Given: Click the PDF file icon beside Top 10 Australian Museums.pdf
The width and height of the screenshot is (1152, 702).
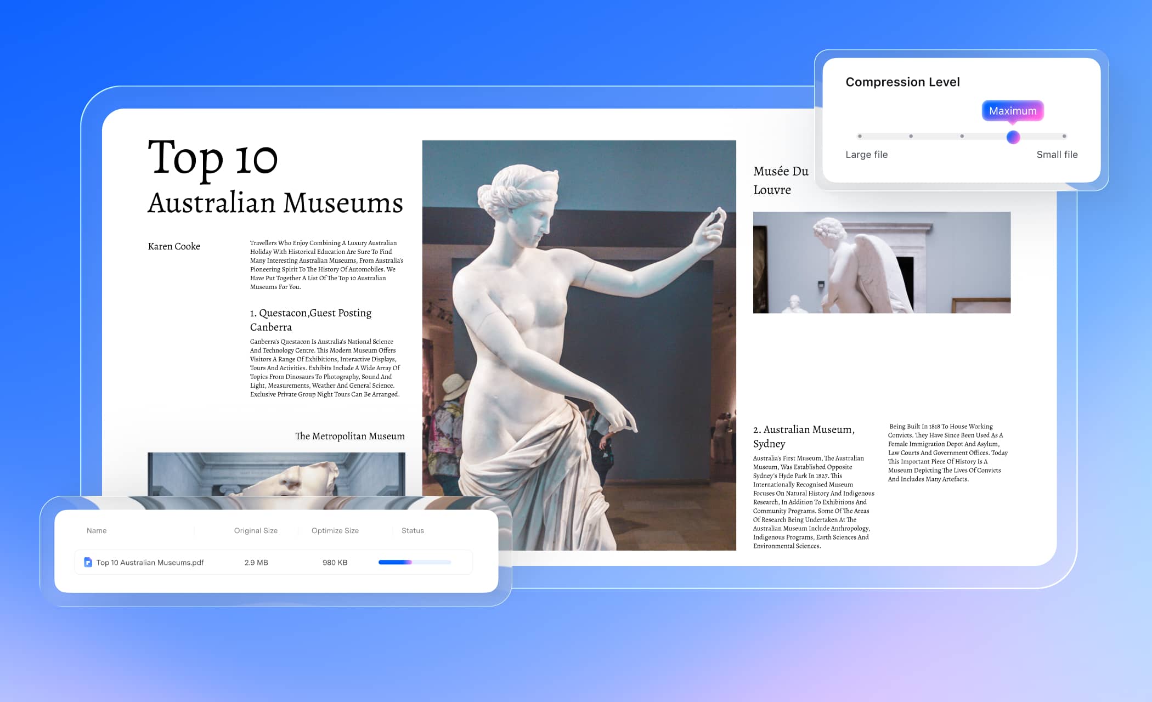Looking at the screenshot, I should tap(88, 562).
